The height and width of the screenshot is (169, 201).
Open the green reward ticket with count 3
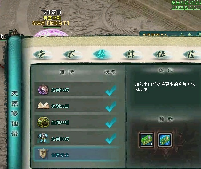click(x=147, y=140)
